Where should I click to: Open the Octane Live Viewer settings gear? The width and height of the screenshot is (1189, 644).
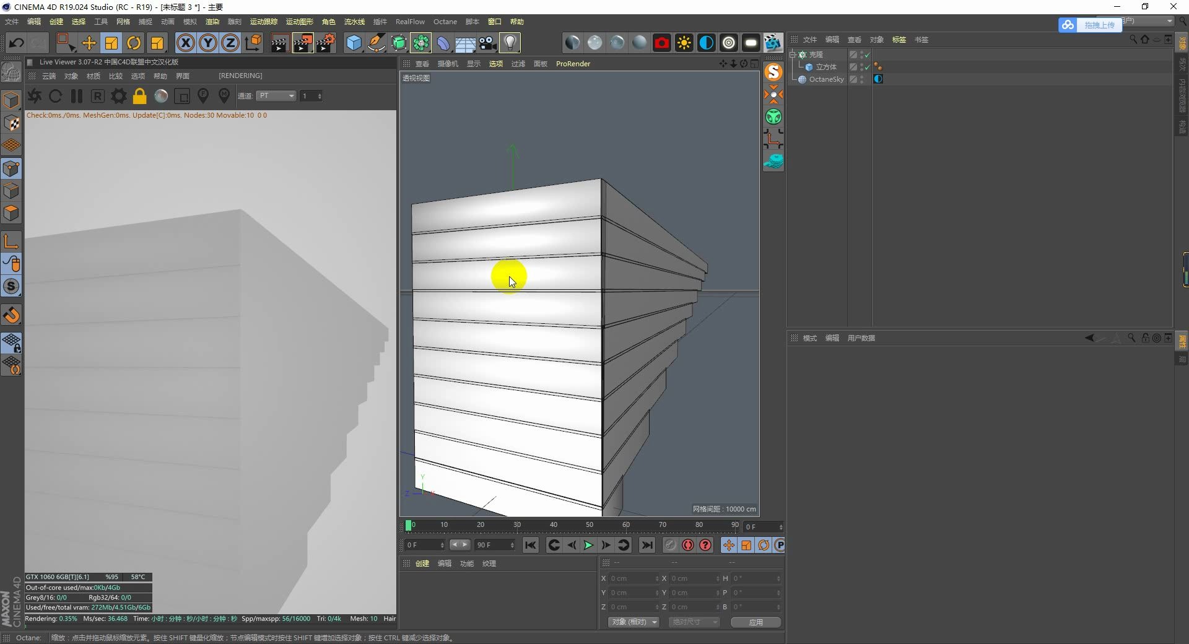coord(118,97)
